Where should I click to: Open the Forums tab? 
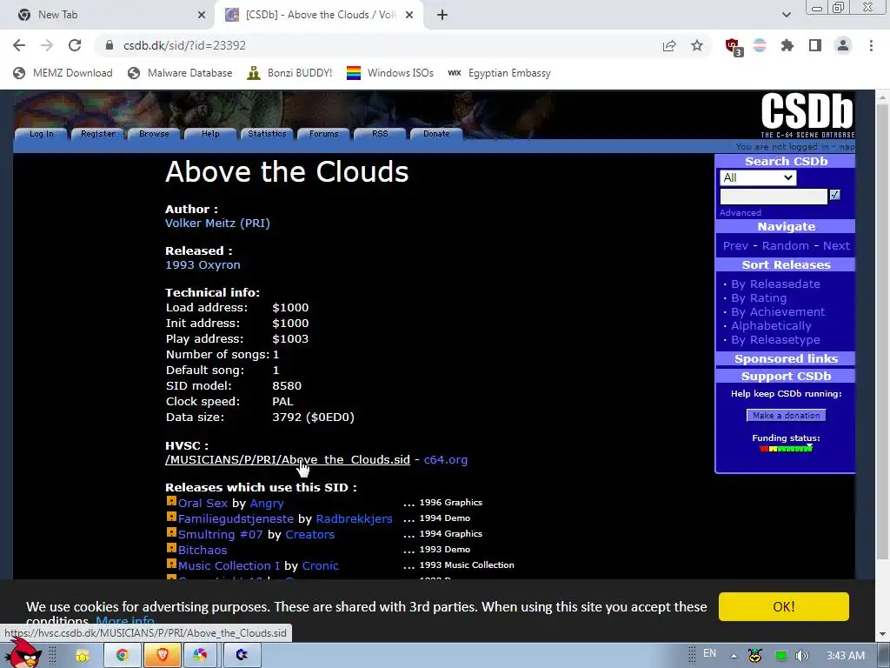[x=323, y=133]
